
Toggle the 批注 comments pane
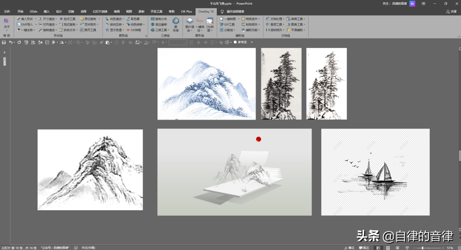[363, 248]
